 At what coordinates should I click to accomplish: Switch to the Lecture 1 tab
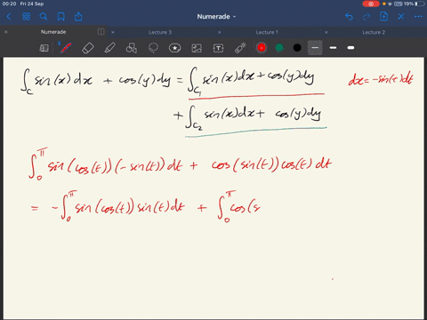pos(267,32)
